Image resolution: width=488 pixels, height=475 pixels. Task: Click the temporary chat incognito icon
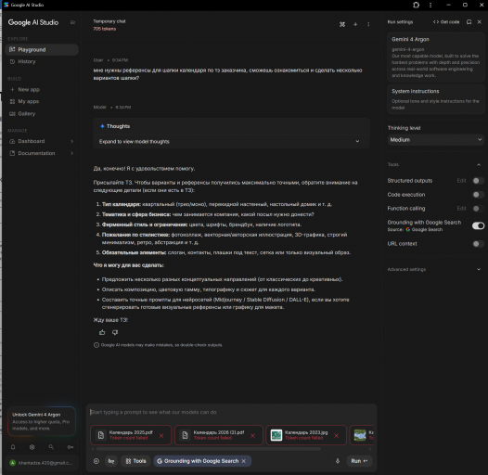[x=342, y=24]
